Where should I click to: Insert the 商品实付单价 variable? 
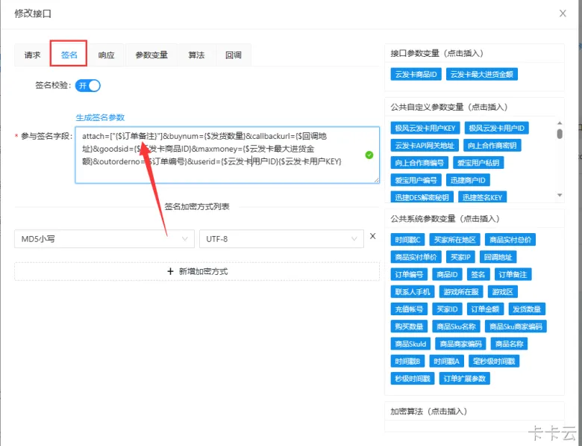[x=416, y=257]
